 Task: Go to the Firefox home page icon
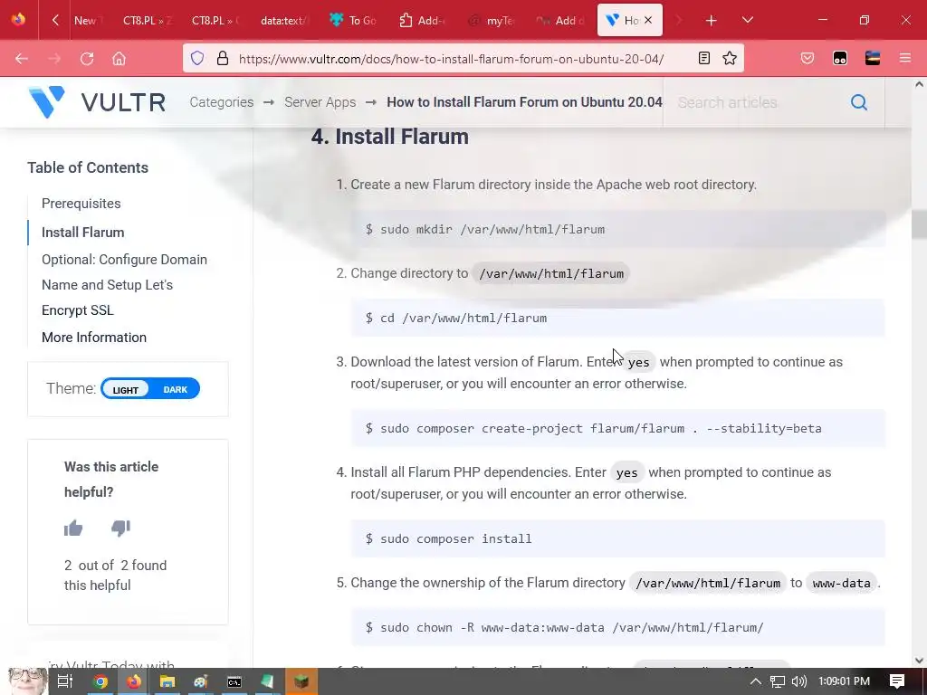click(119, 59)
